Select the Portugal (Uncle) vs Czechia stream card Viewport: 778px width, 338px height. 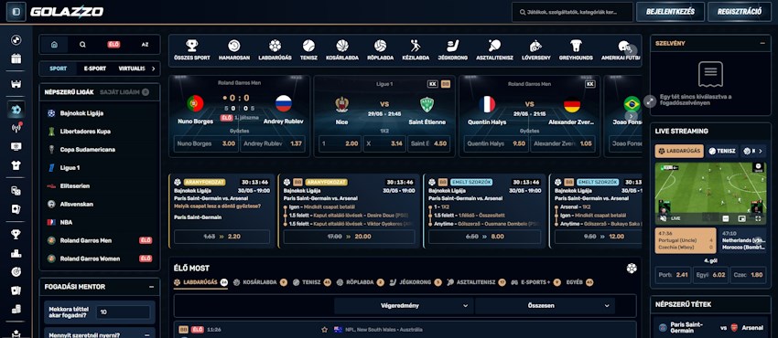[x=686, y=240]
